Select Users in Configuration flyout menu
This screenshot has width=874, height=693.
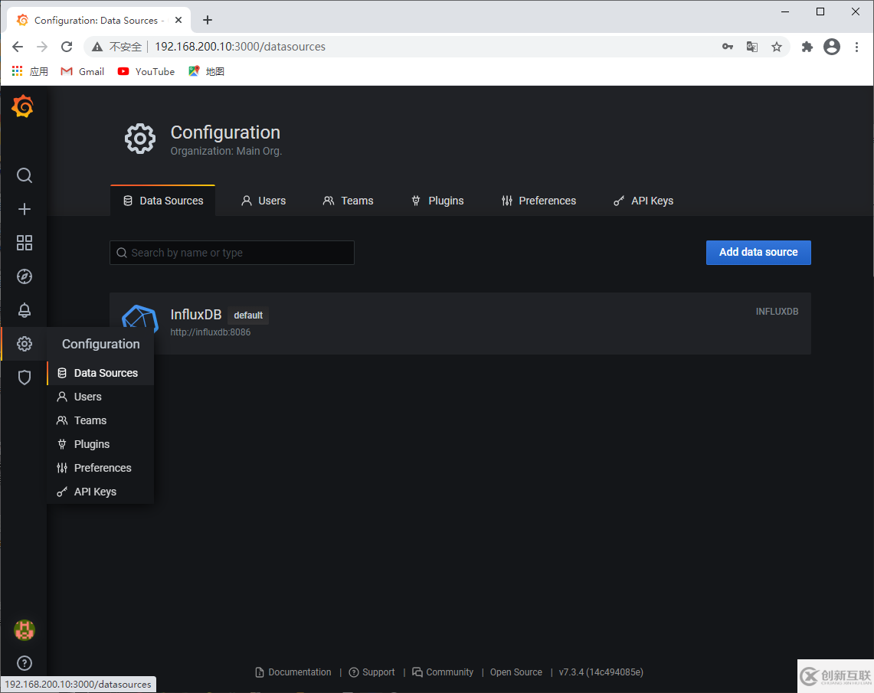[100, 397]
